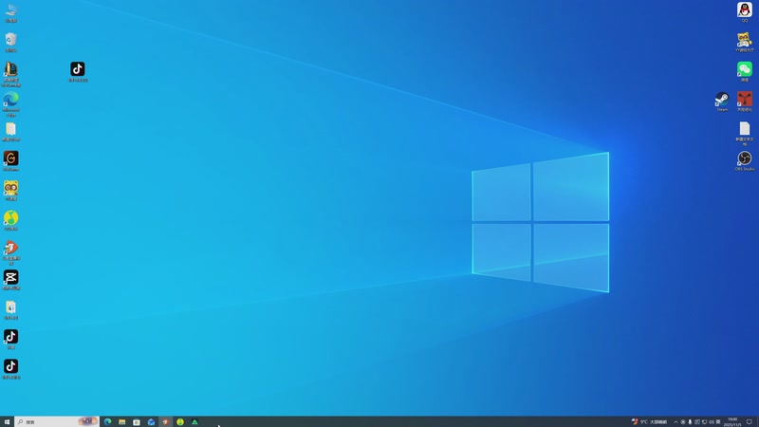Launch the OBS Studio desktop shortcut
This screenshot has height=427, width=759.
(744, 160)
